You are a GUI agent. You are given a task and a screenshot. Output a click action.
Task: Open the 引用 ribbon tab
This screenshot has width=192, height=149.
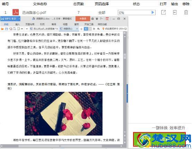click(x=42, y=24)
